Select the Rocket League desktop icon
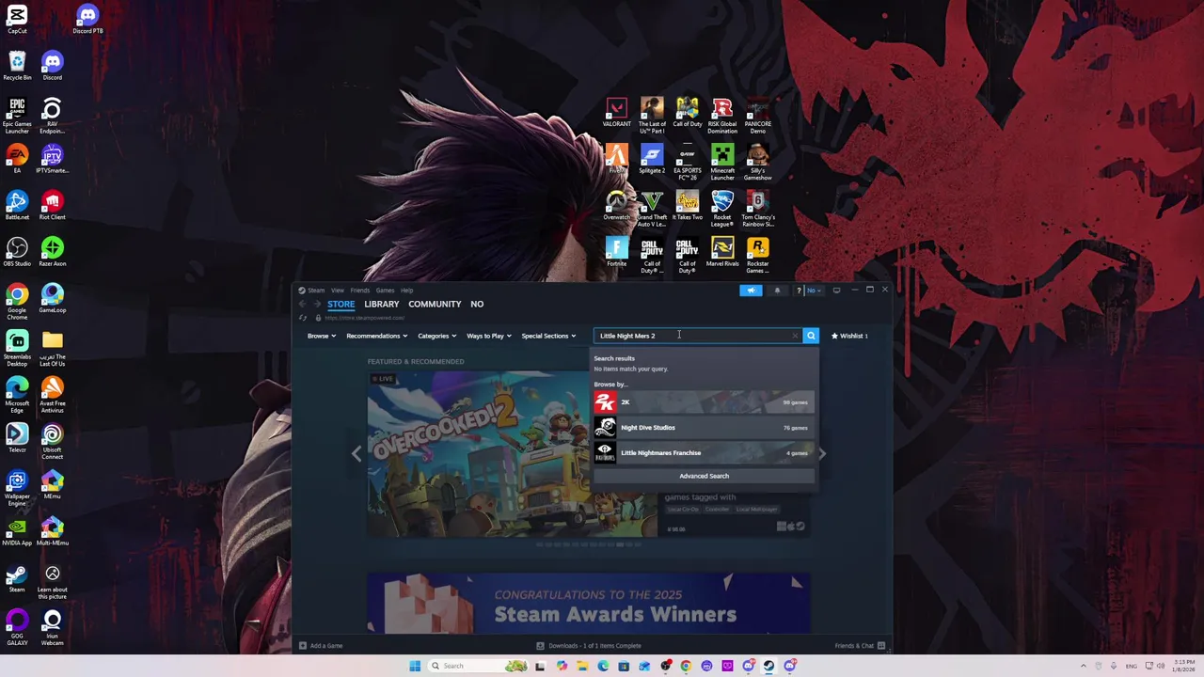This screenshot has height=677, width=1204. point(722,209)
